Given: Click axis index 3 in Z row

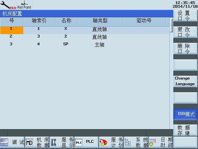Looking at the screenshot, I should (x=38, y=36).
